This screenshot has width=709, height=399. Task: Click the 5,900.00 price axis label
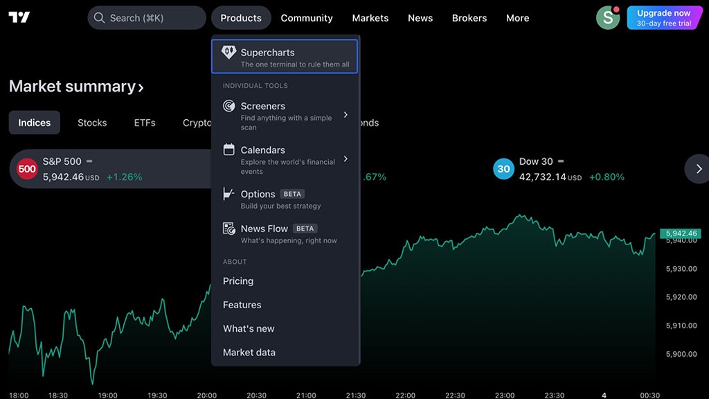(681, 354)
